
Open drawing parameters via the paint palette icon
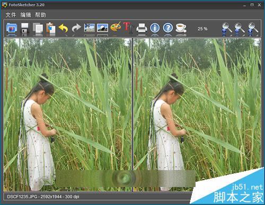(116, 27)
